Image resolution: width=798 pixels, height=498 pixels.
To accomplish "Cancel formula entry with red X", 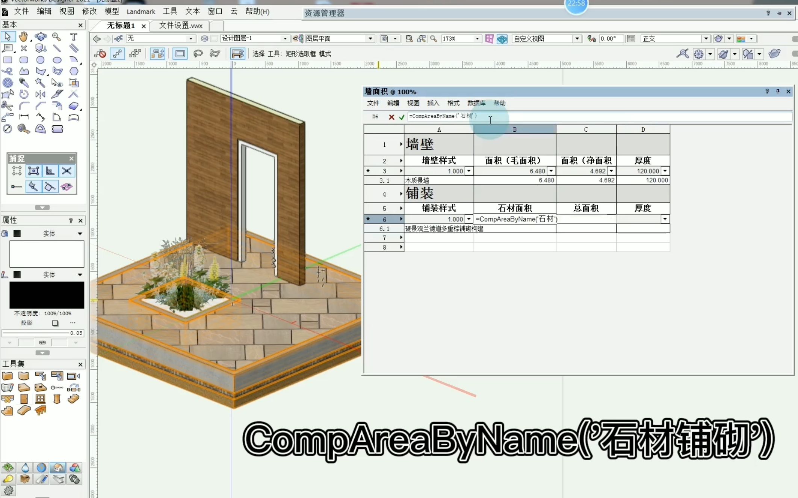I will pyautogui.click(x=391, y=117).
